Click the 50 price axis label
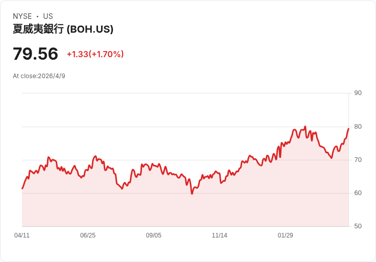This screenshot has width=376, height=262. (x=358, y=226)
